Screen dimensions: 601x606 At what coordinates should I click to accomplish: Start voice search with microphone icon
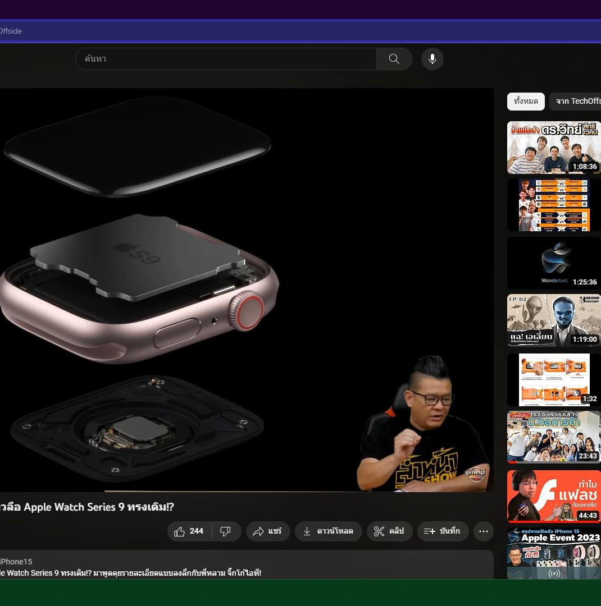point(432,59)
